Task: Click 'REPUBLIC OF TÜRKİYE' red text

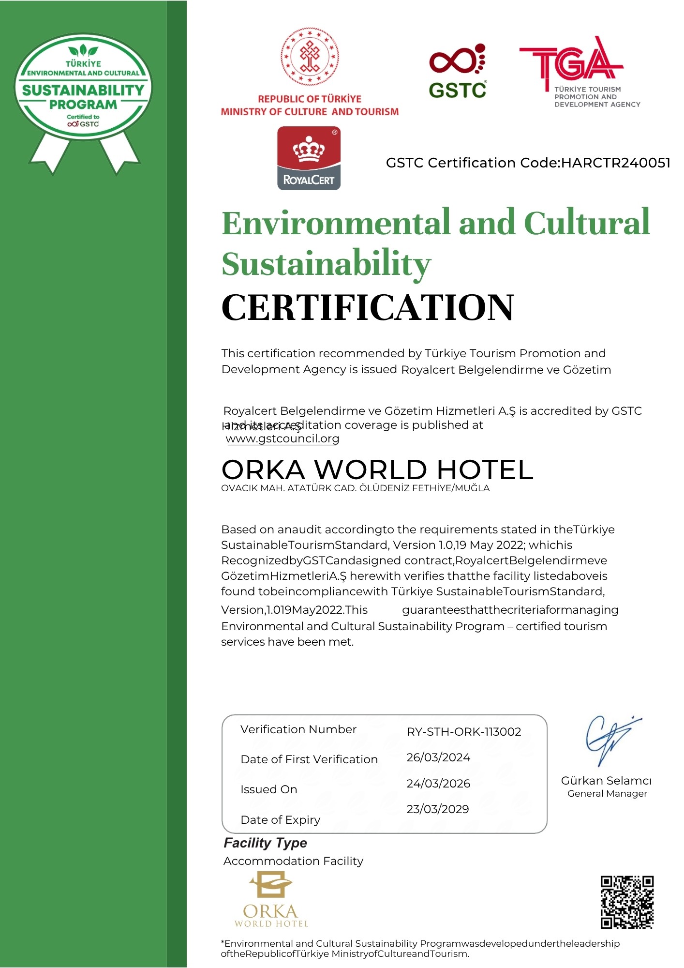Action: point(310,99)
